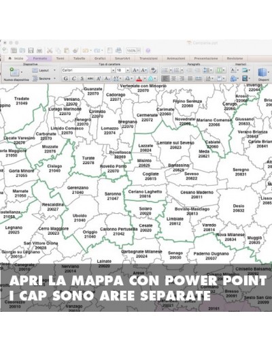The width and height of the screenshot is (272, 352).
Task: Toggle bold with the G button
Action: point(66,78)
